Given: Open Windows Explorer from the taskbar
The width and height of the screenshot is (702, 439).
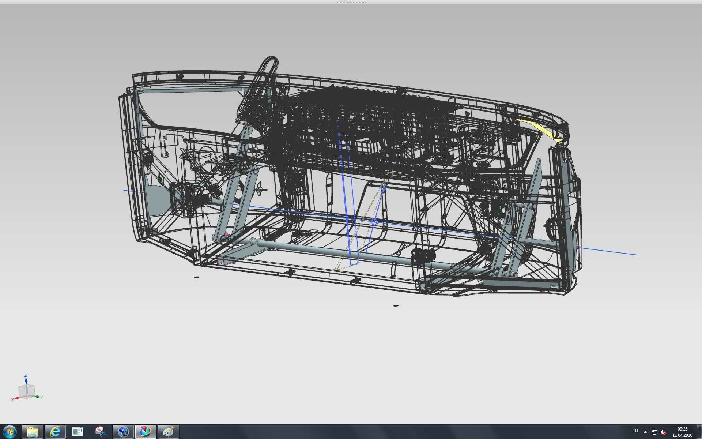Looking at the screenshot, I should (33, 432).
